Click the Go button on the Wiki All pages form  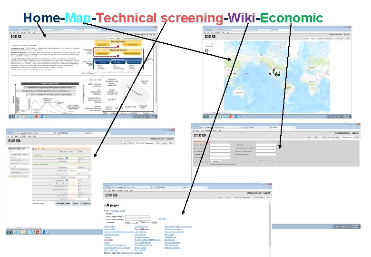[155, 222]
